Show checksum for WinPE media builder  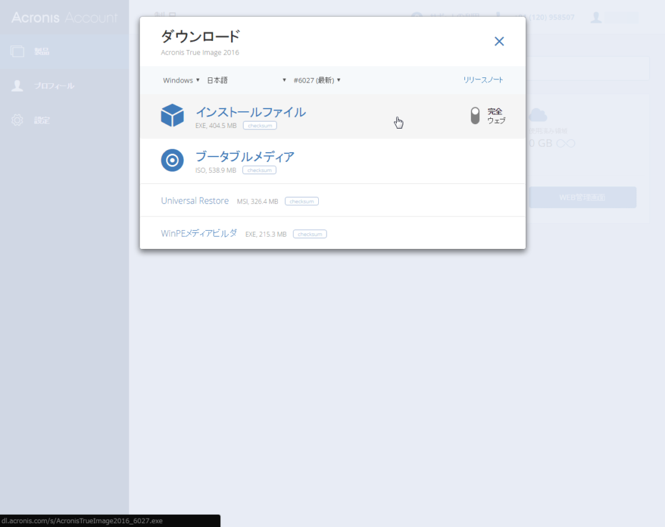310,234
